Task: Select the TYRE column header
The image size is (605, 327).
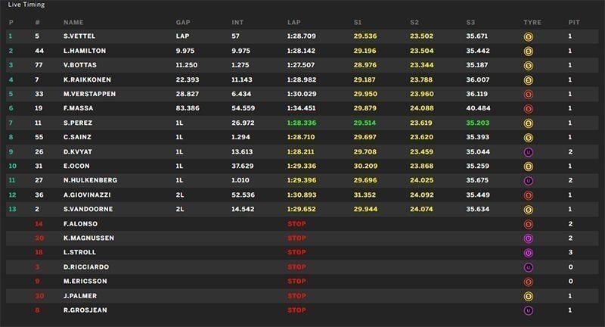Action: click(532, 23)
